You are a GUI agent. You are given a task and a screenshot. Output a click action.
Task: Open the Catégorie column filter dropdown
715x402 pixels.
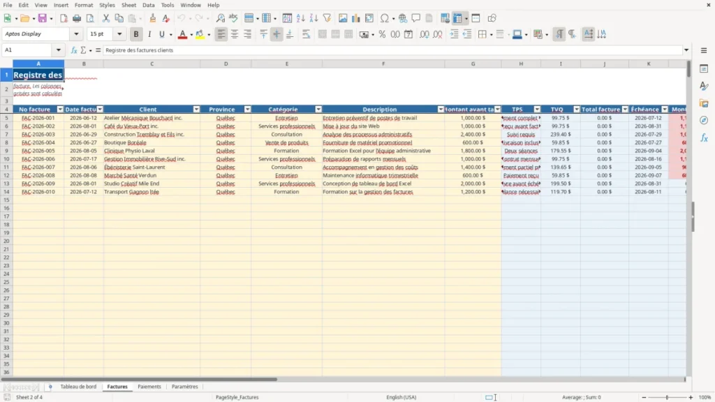[318, 110]
